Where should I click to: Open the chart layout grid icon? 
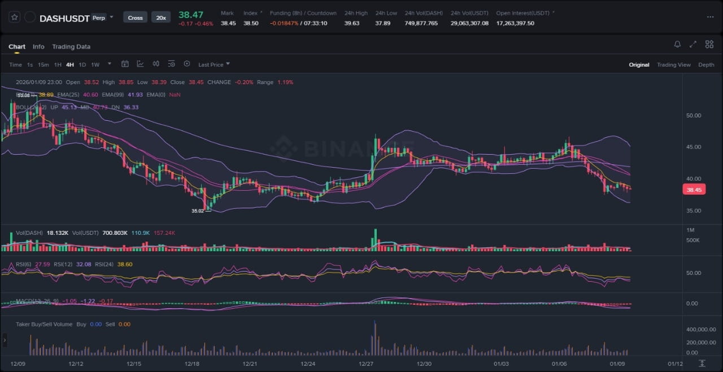(x=709, y=44)
